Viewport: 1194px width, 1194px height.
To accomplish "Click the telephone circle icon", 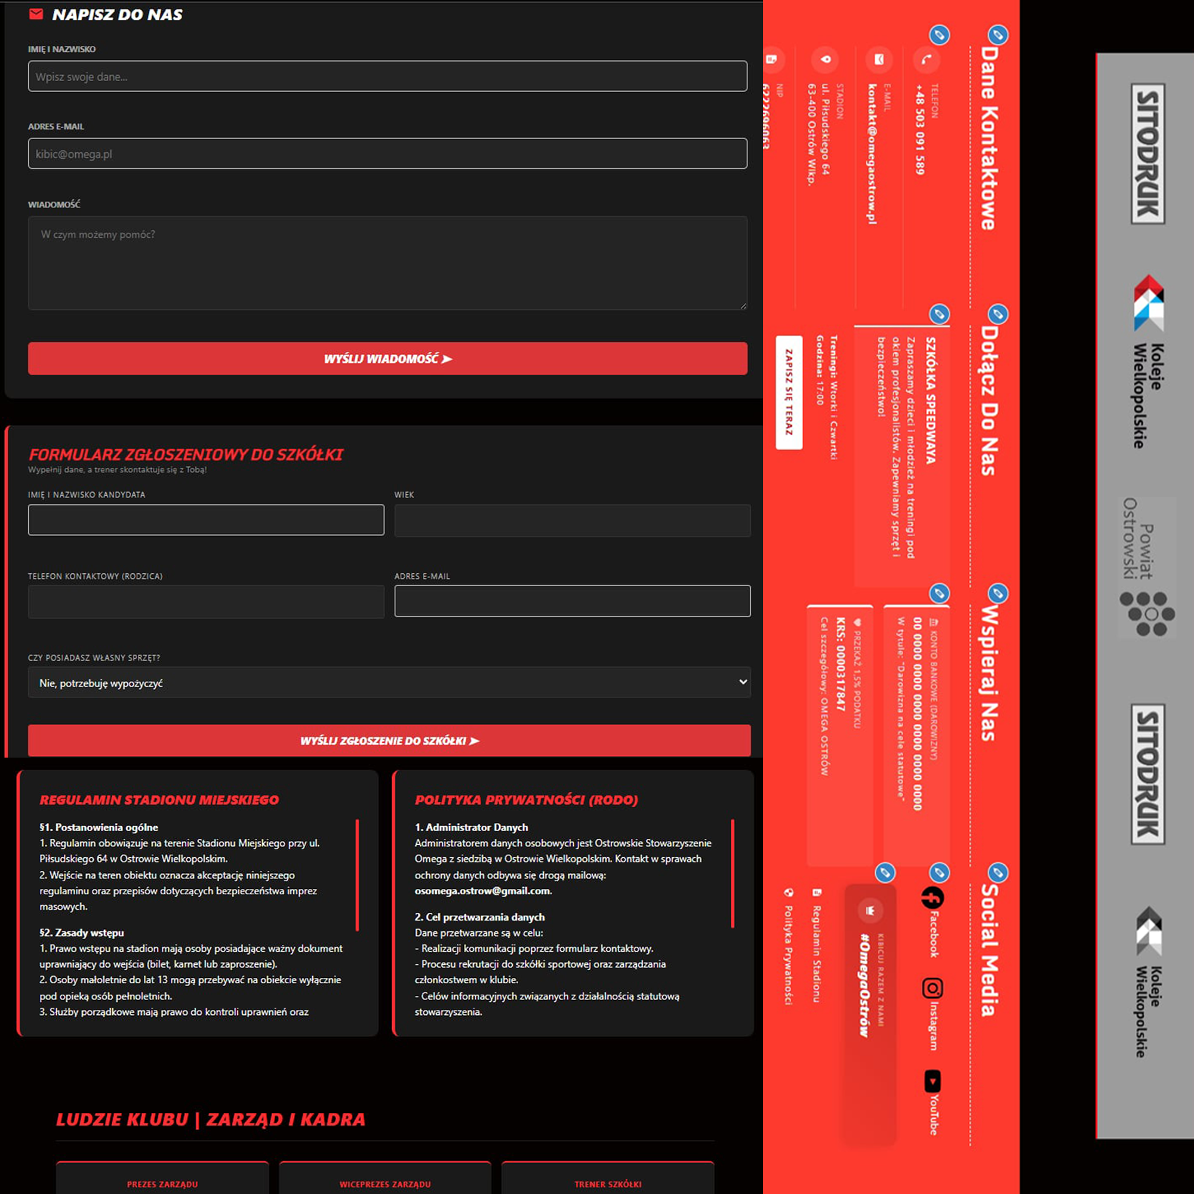I will click(926, 60).
